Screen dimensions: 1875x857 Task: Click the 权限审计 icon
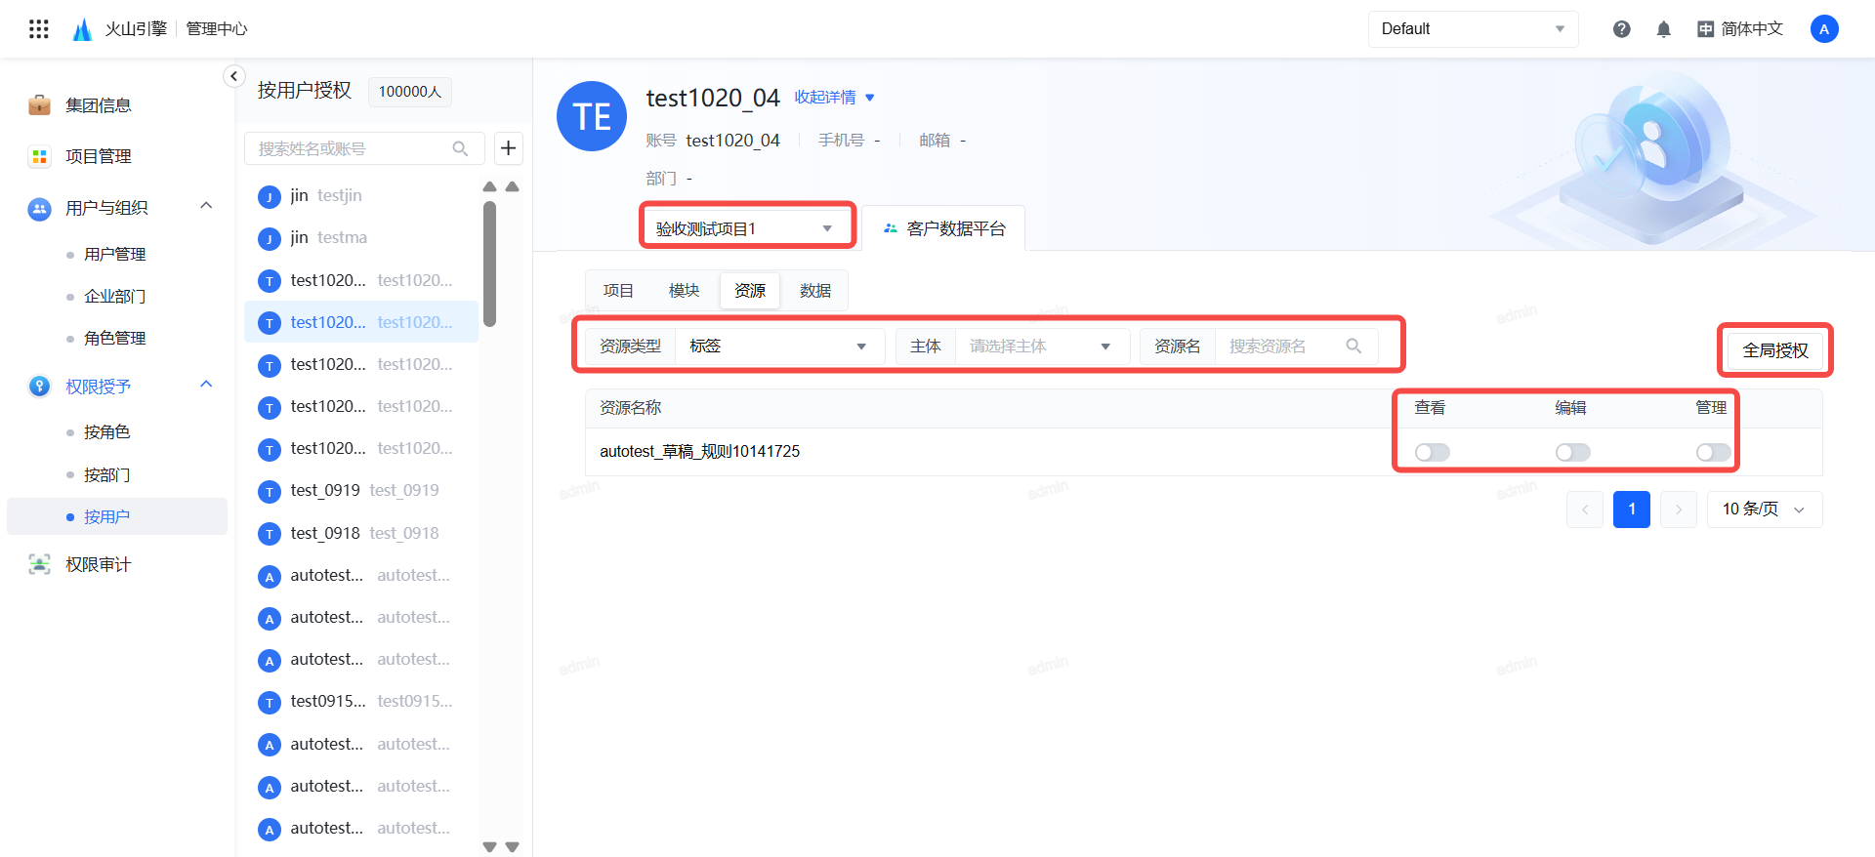coord(39,564)
